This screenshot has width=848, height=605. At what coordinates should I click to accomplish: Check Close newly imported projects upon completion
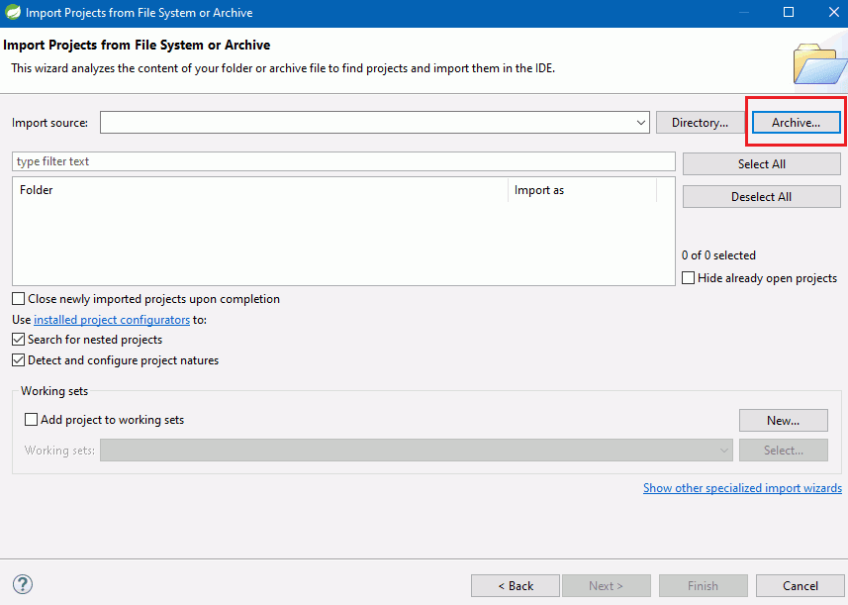click(19, 299)
